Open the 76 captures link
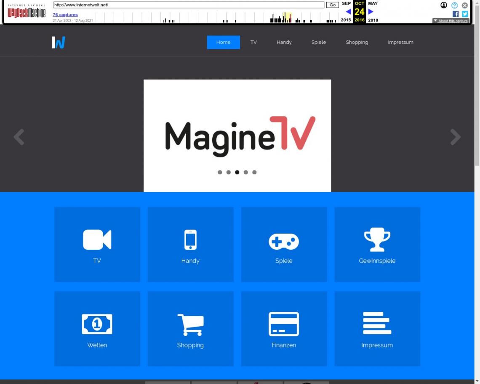 [x=65, y=15]
